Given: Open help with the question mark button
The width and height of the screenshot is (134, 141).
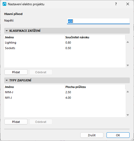Looking at the screenshot, I should click(x=116, y=4).
